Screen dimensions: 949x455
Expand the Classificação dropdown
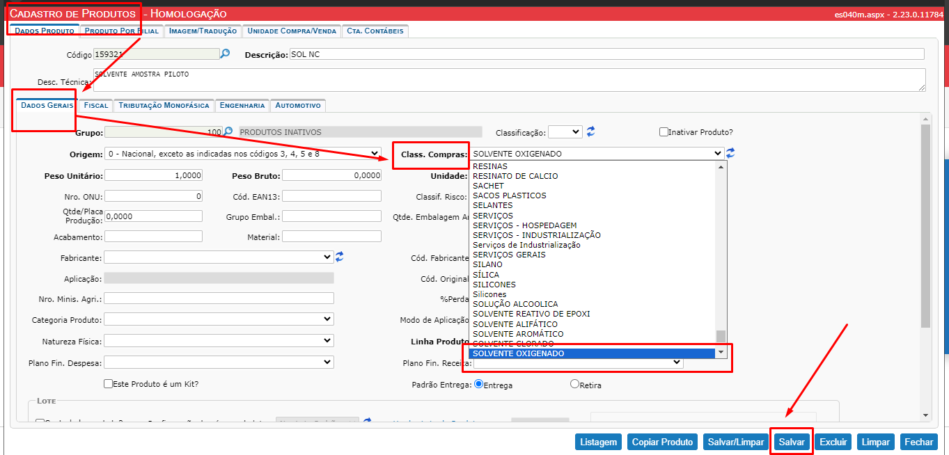[x=565, y=131]
